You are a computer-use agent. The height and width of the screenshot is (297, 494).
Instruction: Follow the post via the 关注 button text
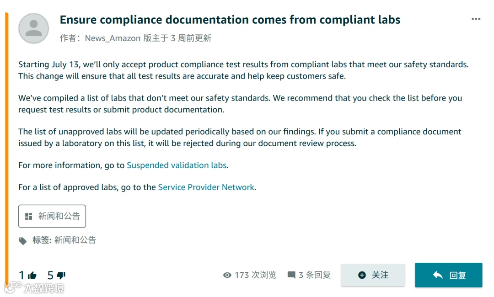(380, 275)
